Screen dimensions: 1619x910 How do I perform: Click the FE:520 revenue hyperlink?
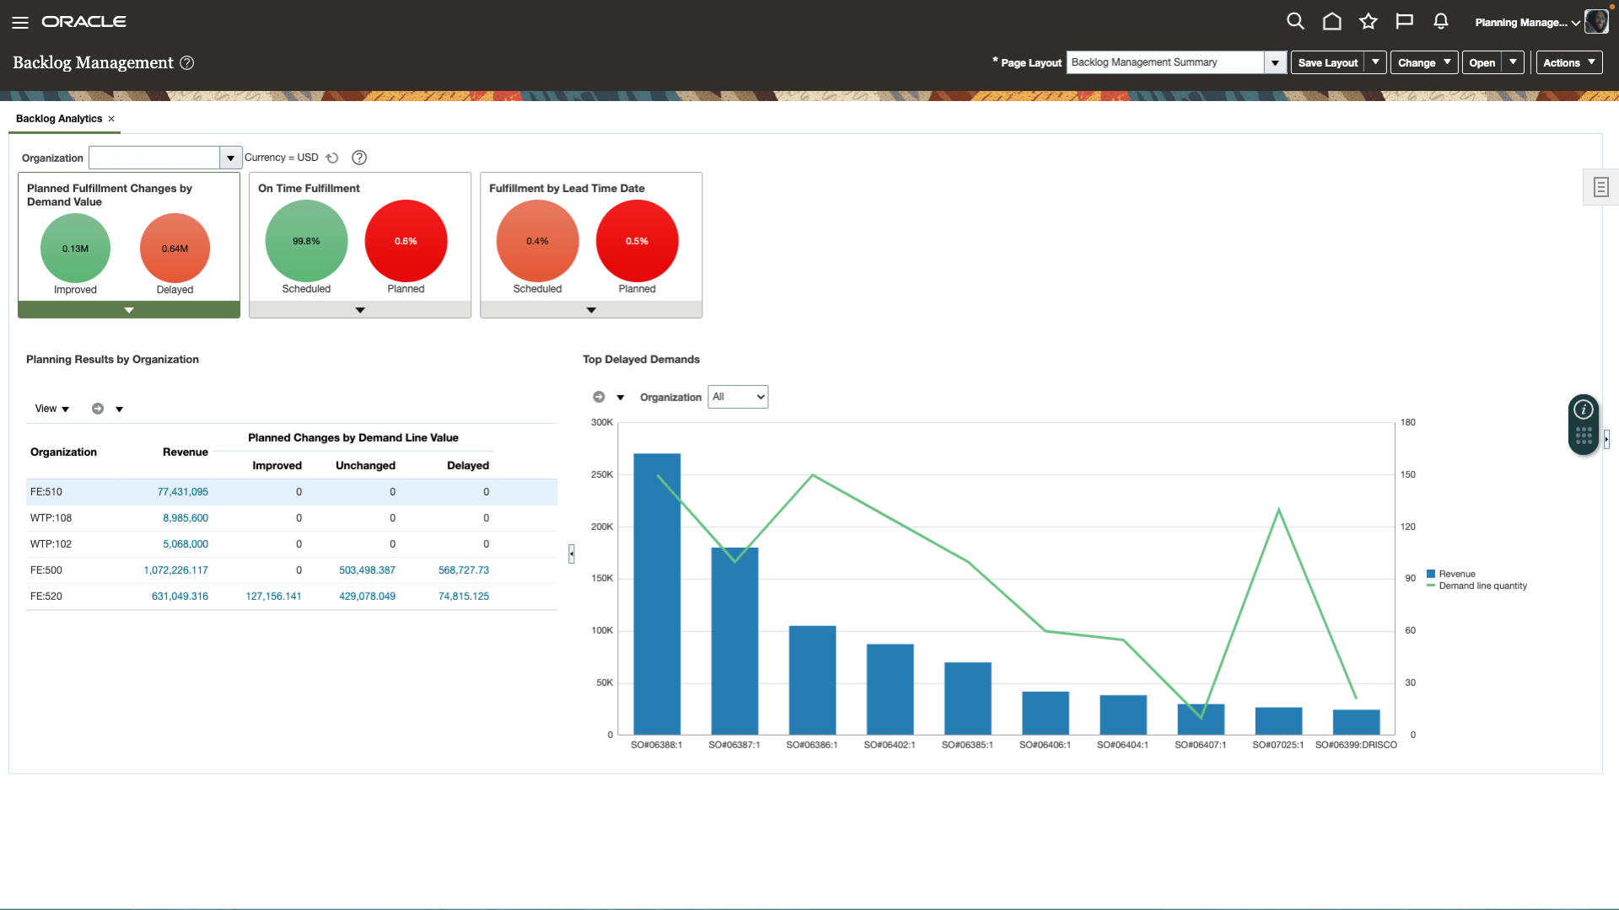pyautogui.click(x=178, y=597)
